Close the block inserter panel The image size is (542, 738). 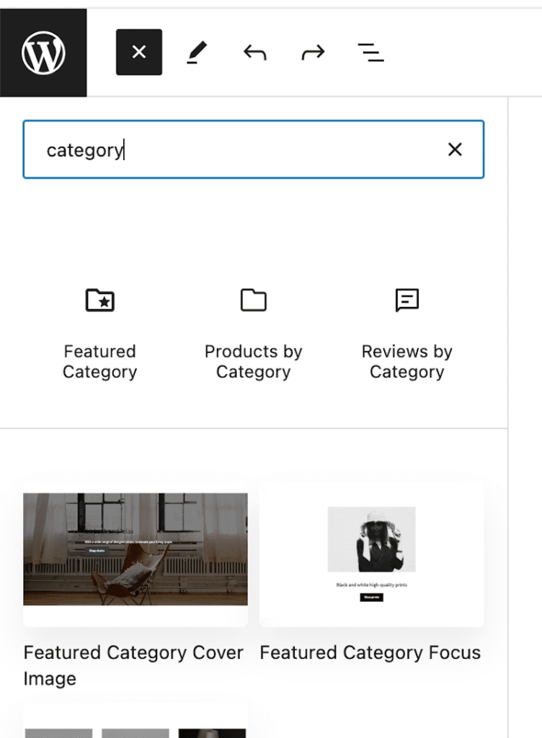coord(139,52)
